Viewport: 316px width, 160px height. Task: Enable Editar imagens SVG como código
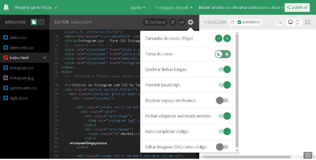coord(222,147)
